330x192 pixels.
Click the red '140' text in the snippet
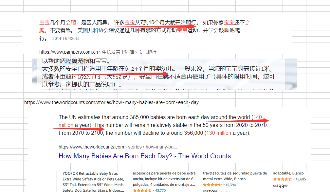pyautogui.click(x=258, y=117)
